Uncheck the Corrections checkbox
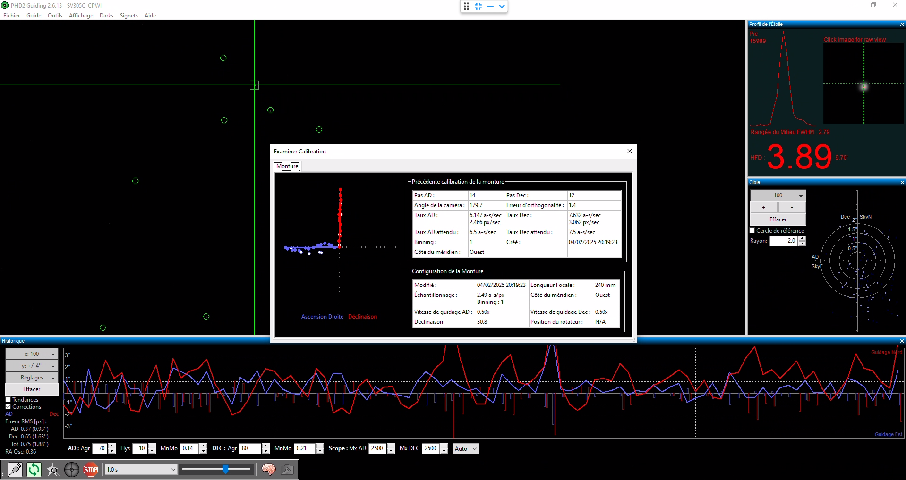The height and width of the screenshot is (480, 906). pos(8,407)
